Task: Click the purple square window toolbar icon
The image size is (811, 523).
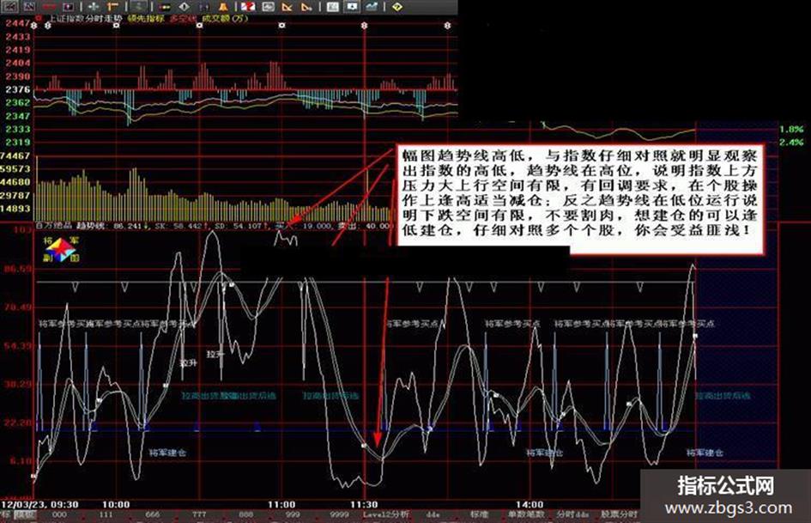Action: pyautogui.click(x=68, y=7)
